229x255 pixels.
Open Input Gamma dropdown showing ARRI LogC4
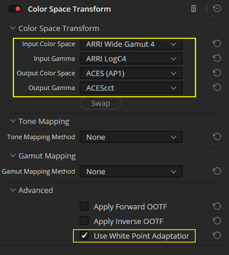[x=131, y=59]
